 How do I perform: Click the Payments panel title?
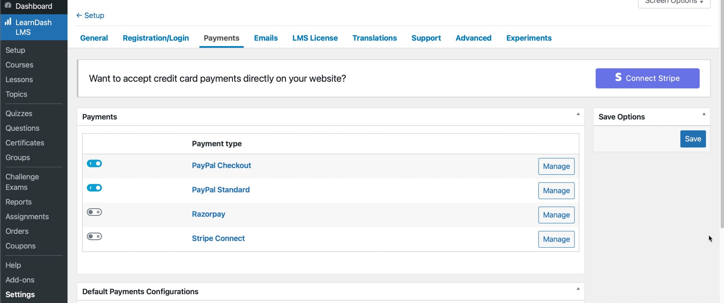point(100,117)
